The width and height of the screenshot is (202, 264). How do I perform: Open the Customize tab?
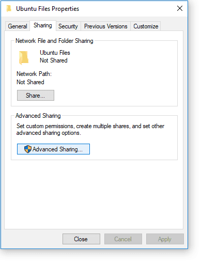point(146,26)
